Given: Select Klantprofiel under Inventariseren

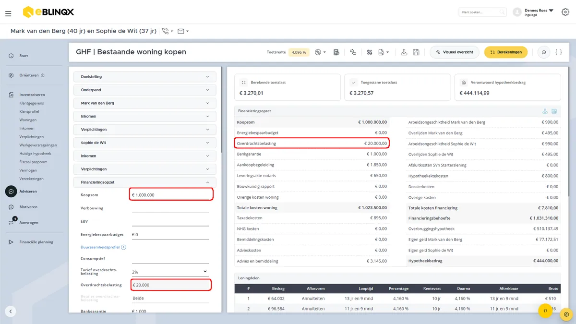Looking at the screenshot, I should (29, 111).
